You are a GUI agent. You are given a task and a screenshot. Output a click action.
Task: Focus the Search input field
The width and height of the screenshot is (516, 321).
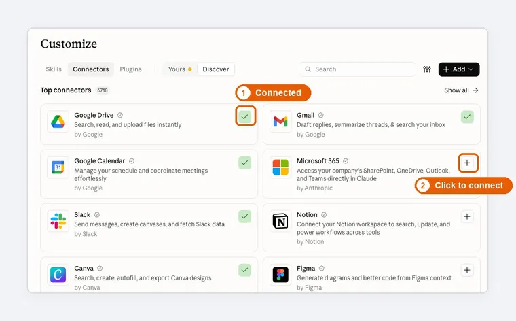[x=357, y=69]
